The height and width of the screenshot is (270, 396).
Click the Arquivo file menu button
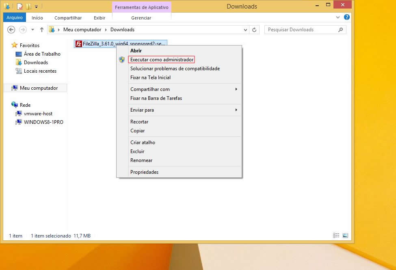[15, 18]
